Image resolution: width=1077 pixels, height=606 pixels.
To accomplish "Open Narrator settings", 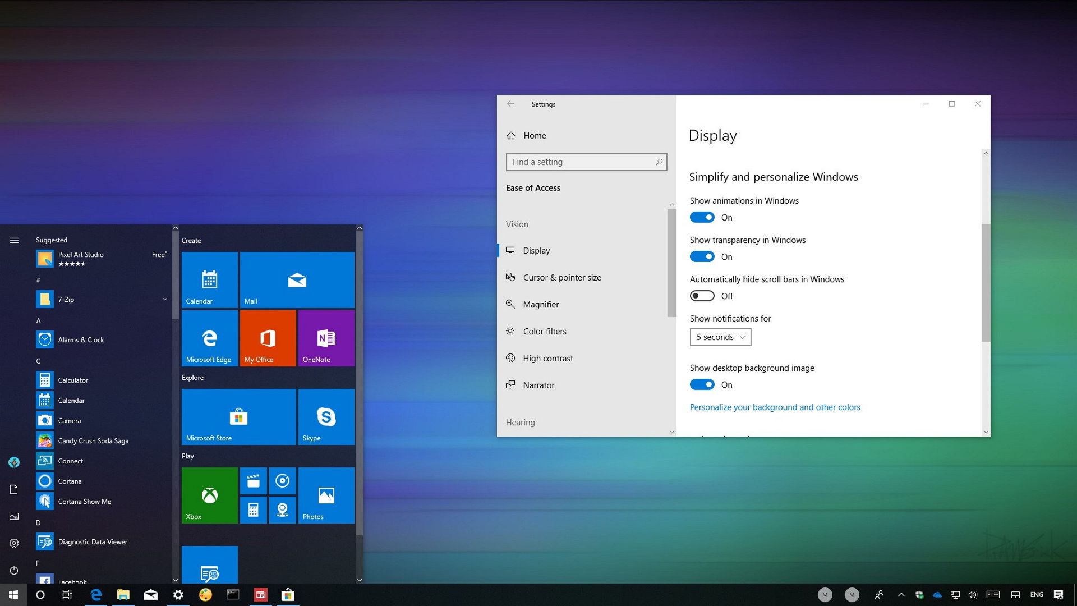I will [538, 385].
